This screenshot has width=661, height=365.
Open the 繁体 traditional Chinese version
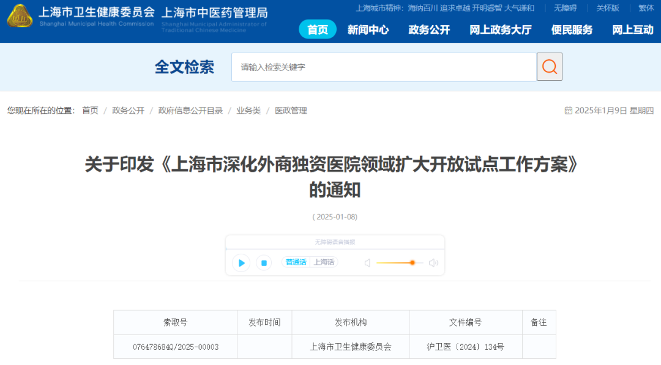click(646, 8)
